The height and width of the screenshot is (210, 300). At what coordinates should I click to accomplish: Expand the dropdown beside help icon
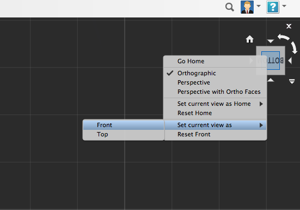284,6
